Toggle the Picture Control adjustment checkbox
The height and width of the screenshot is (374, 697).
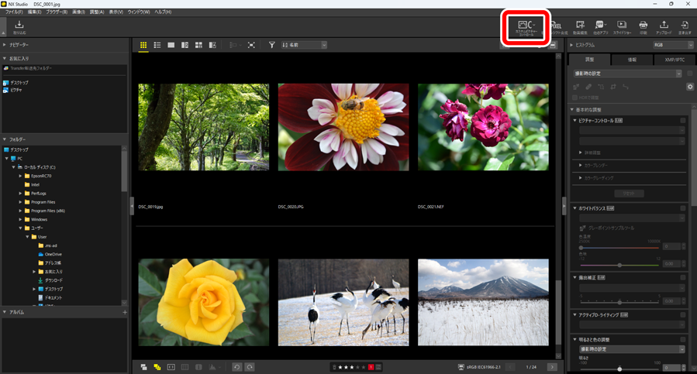pos(683,121)
